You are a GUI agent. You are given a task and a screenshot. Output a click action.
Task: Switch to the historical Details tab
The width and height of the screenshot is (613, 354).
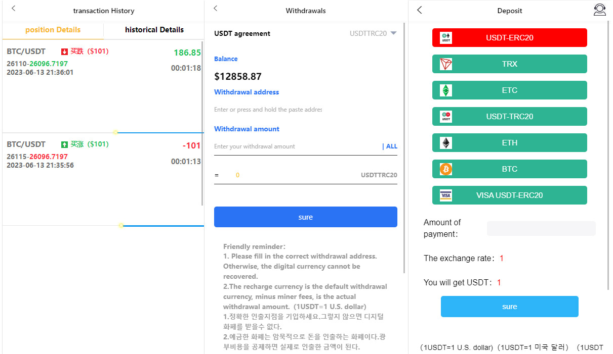coord(154,30)
